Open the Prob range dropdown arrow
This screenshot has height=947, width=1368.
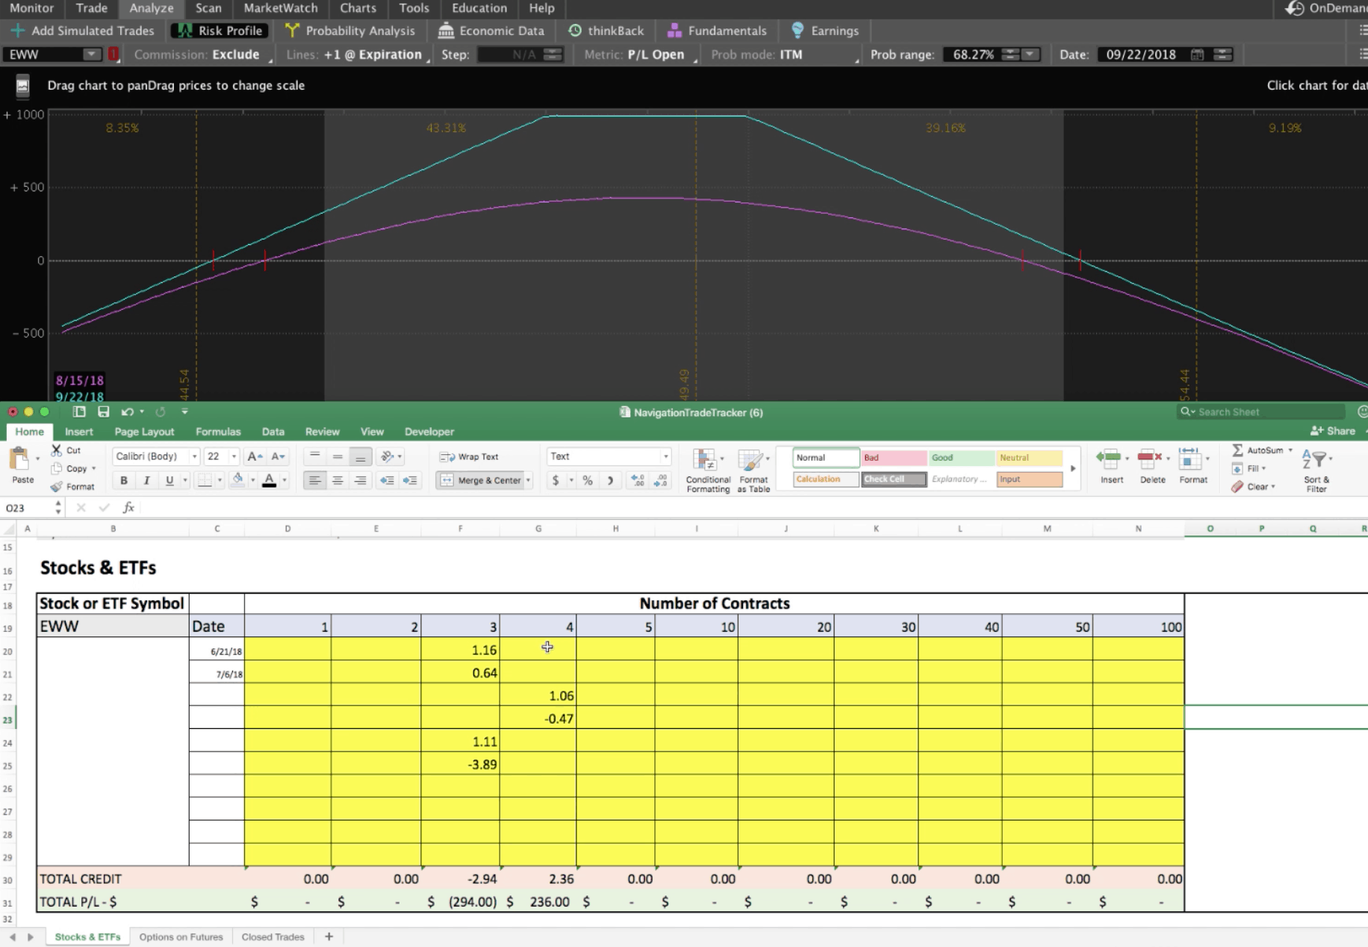pos(1030,55)
